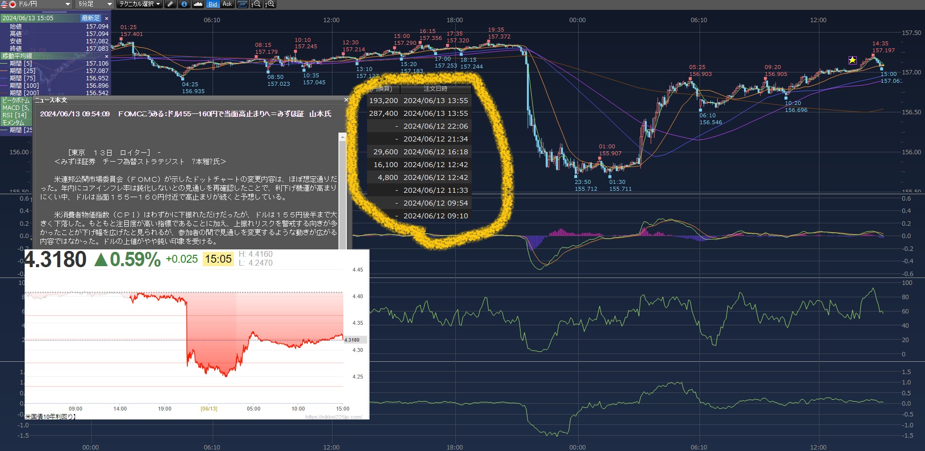925x451 pixels.
Task: Close the 移動平均線 legend panel
Action: pos(107,56)
